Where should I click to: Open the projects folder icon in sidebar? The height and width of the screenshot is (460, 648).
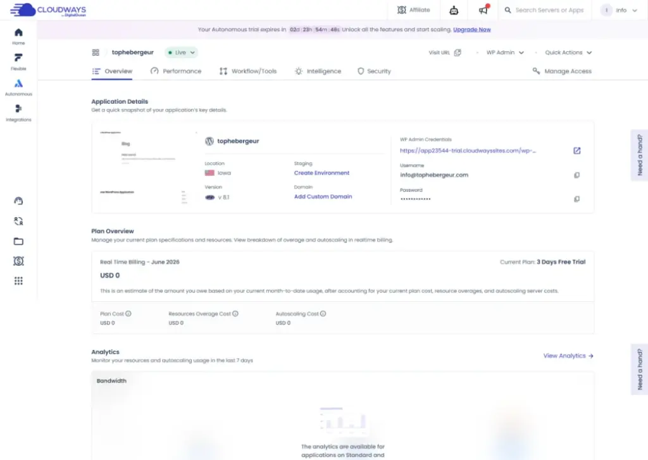18,241
